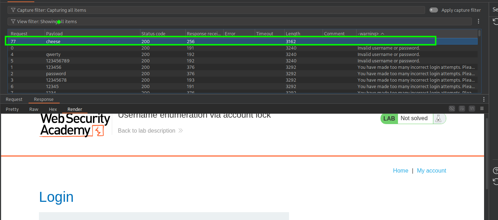The width and height of the screenshot is (498, 220).
Task: Open the My account link
Action: (432, 170)
